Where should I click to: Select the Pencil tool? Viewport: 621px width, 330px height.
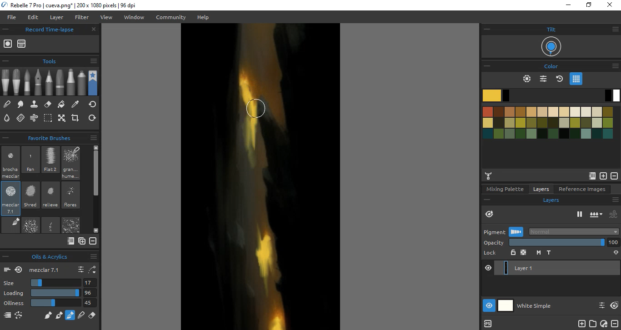coord(49,82)
